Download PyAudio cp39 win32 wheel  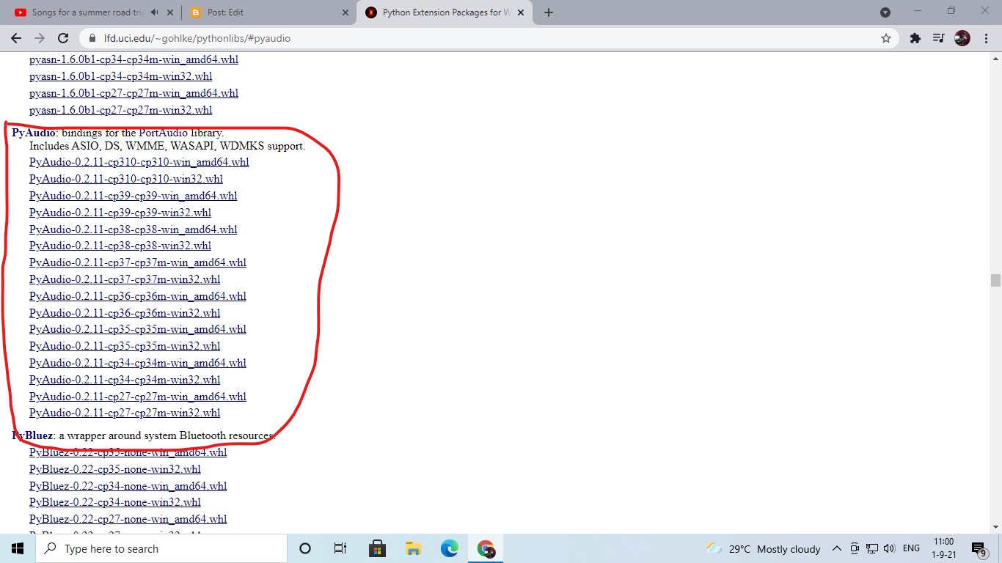120,213
